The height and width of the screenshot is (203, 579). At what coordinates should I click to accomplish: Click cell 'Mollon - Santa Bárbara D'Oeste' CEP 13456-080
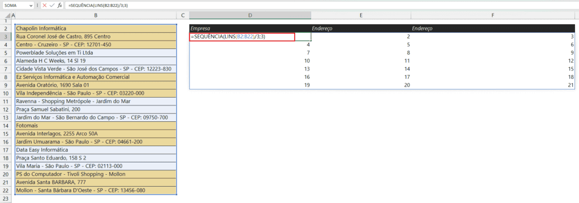coord(96,191)
